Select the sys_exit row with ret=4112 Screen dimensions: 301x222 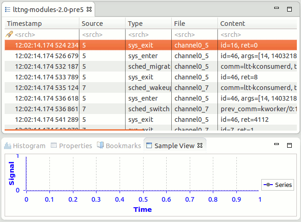click(148, 120)
